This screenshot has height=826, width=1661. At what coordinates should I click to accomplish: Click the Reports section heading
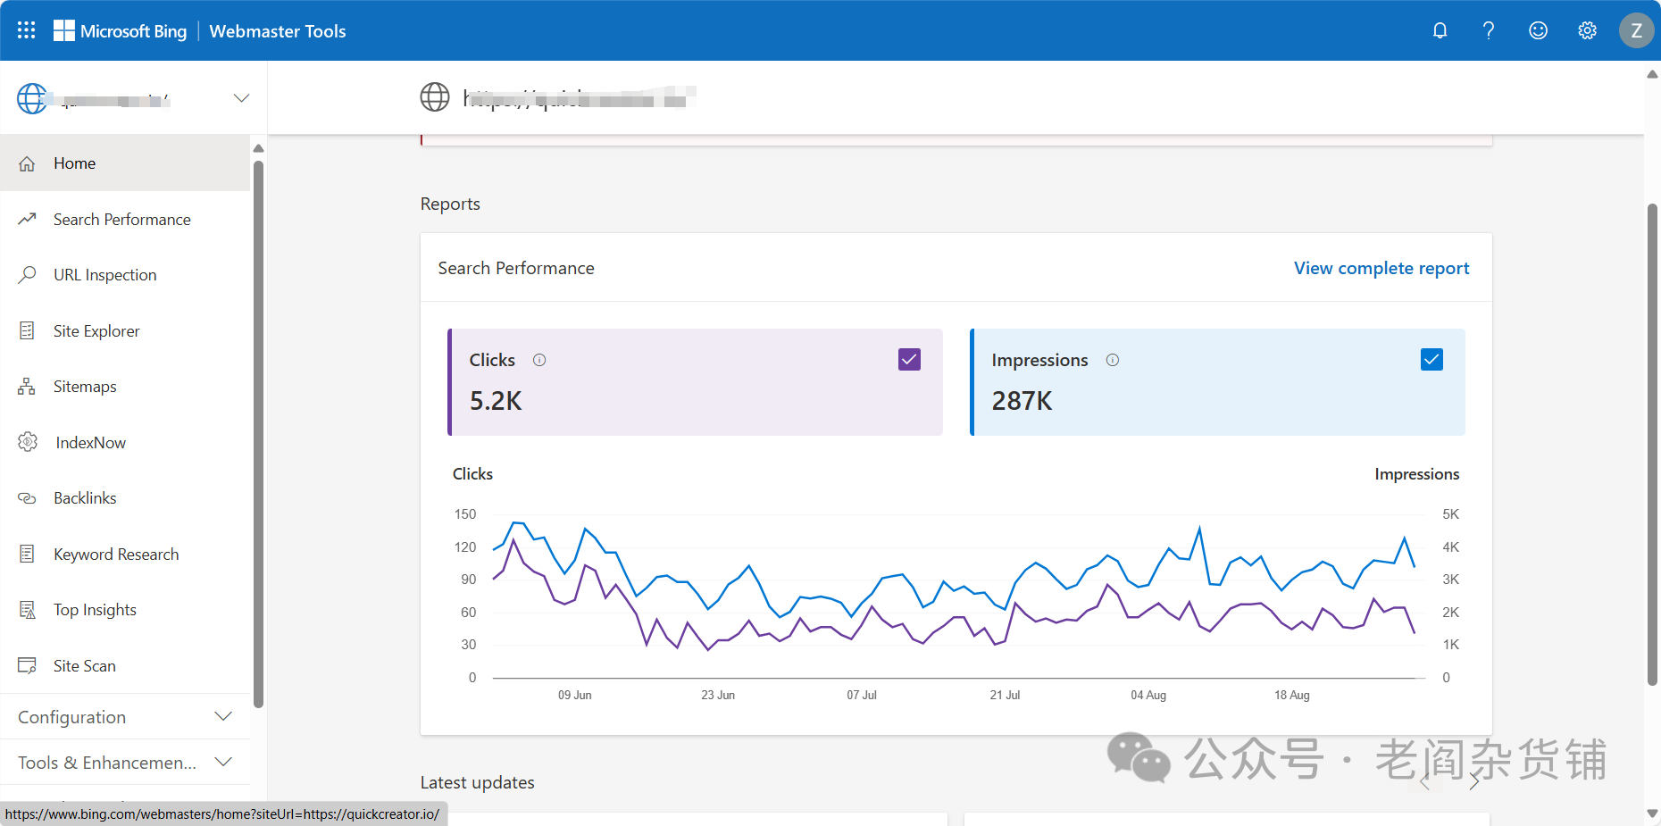point(450,204)
